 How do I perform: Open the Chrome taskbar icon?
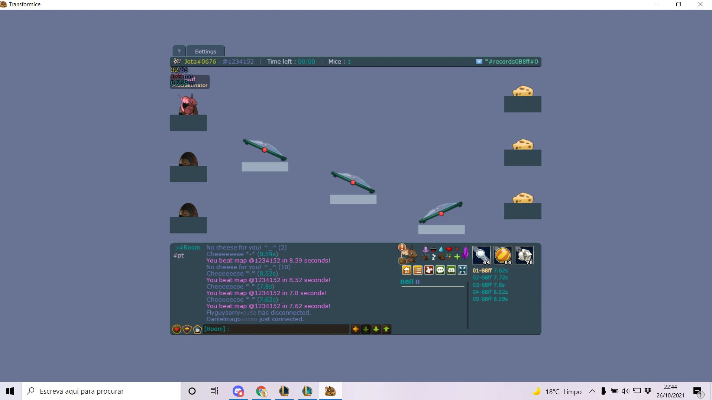261,391
